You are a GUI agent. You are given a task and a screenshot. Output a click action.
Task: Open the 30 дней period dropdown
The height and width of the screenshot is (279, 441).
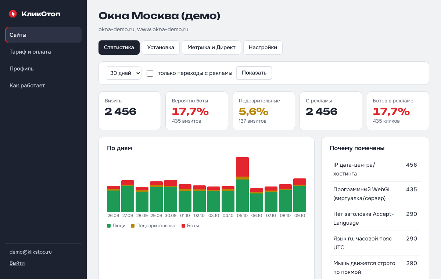point(123,73)
